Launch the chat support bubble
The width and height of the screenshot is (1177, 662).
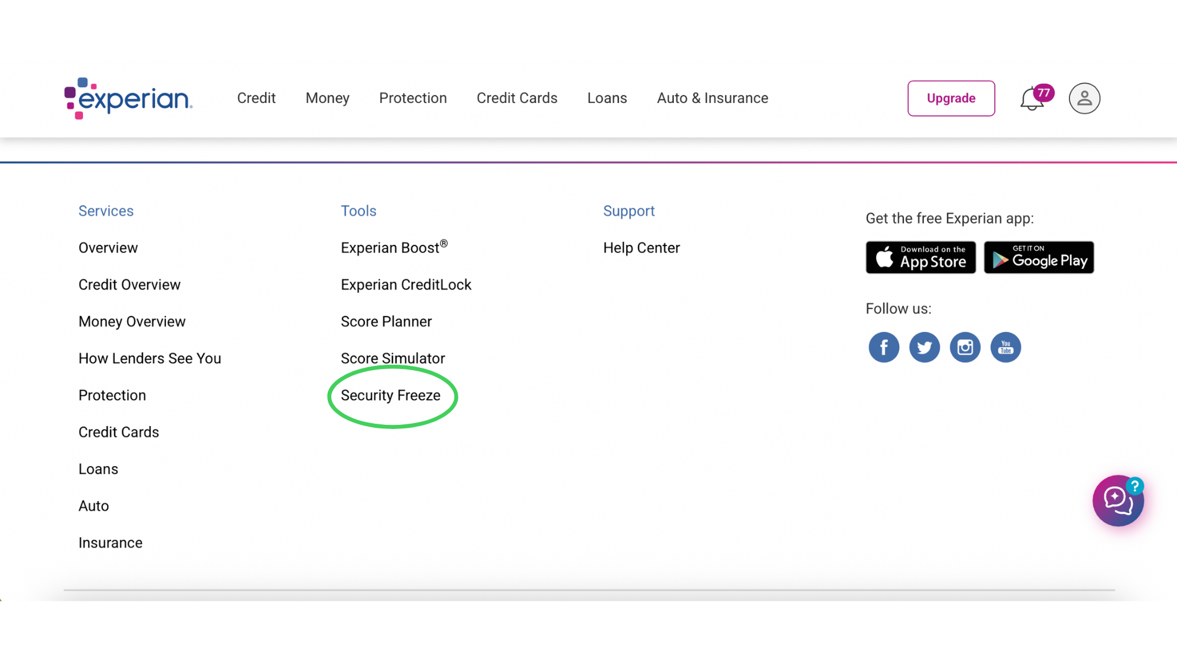(1118, 501)
